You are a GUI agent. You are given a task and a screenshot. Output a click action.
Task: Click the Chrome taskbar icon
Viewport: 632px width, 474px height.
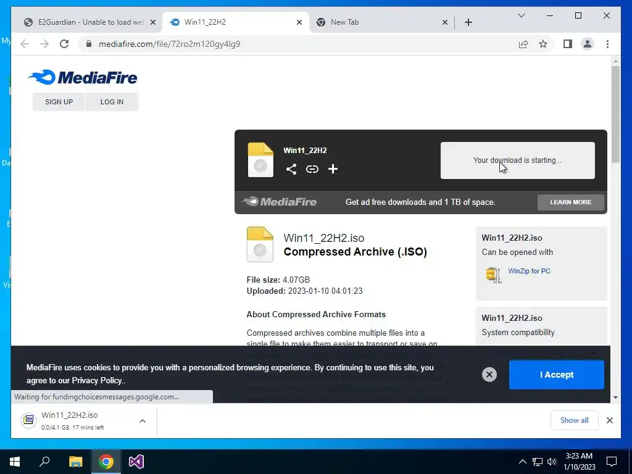pos(106,462)
